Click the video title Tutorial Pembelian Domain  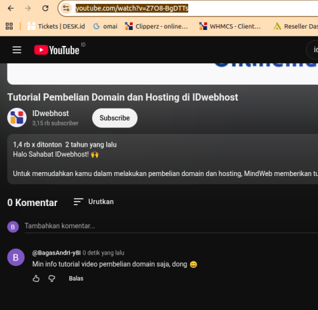[x=123, y=98]
